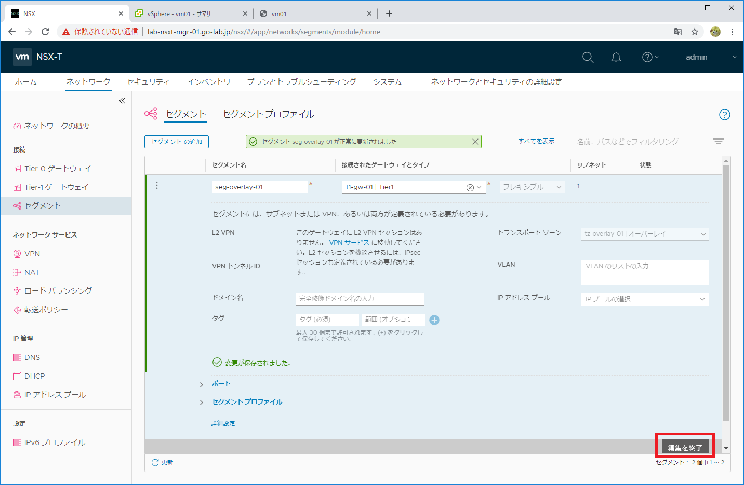The width and height of the screenshot is (744, 485).
Task: Switch to the ネットワーク tab
Action: [x=88, y=82]
